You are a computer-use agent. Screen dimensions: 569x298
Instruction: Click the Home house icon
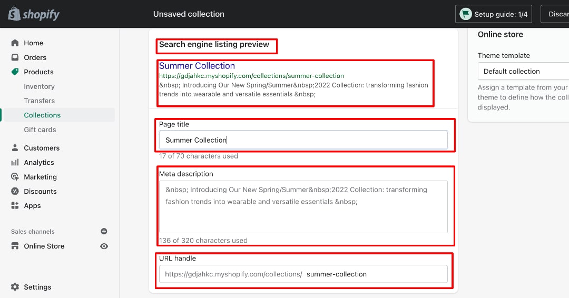15,43
